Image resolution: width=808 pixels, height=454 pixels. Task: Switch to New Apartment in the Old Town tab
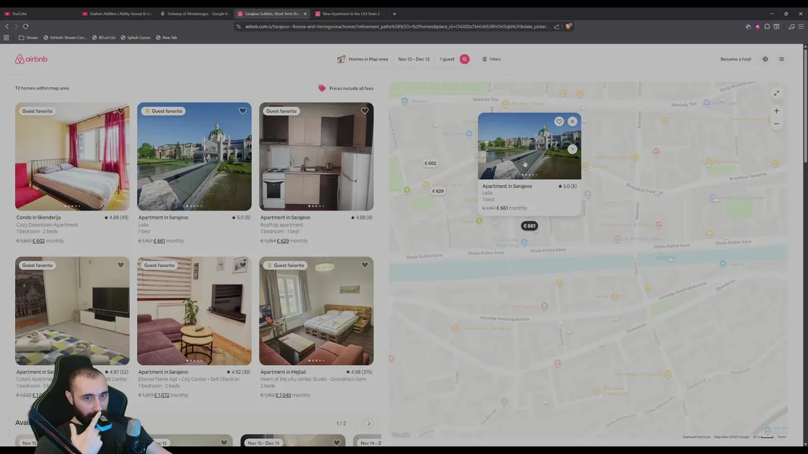(x=350, y=14)
